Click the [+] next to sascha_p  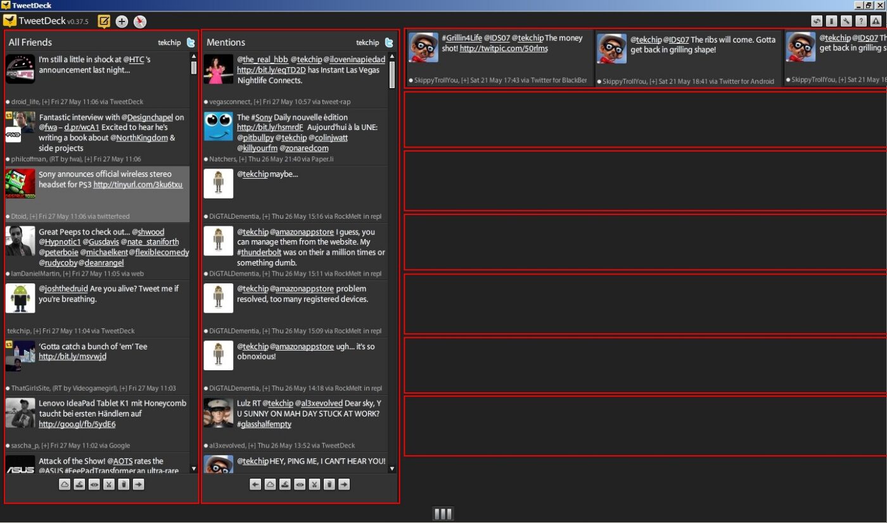click(x=45, y=446)
